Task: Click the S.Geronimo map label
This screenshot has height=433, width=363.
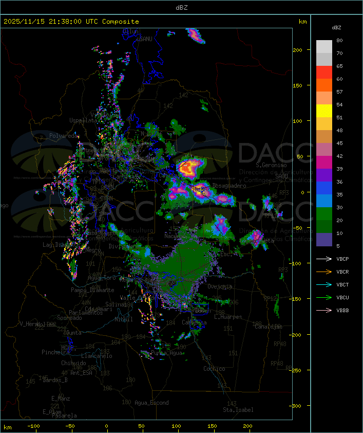Action: click(x=271, y=165)
